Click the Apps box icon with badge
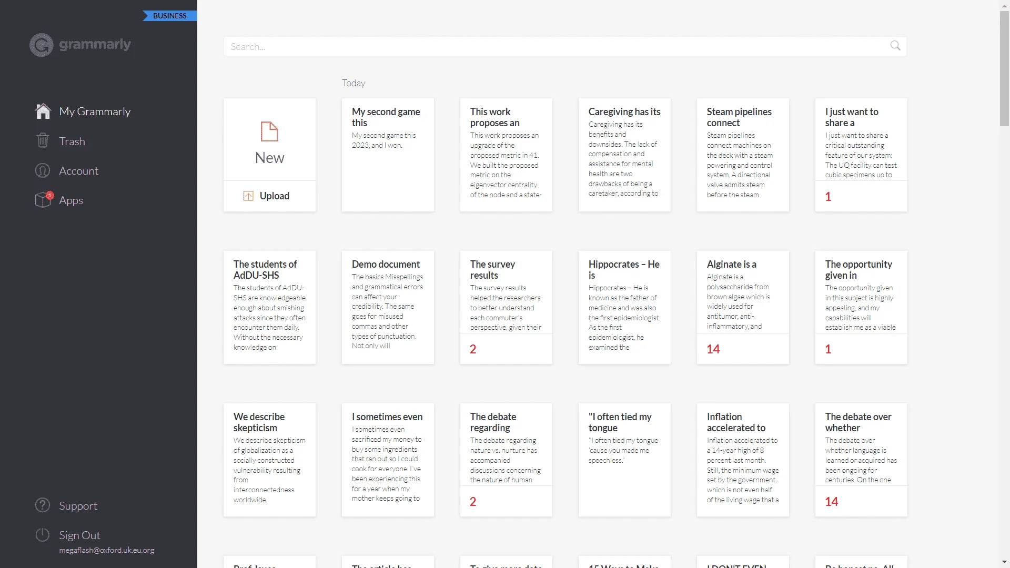The height and width of the screenshot is (568, 1010). [x=44, y=199]
